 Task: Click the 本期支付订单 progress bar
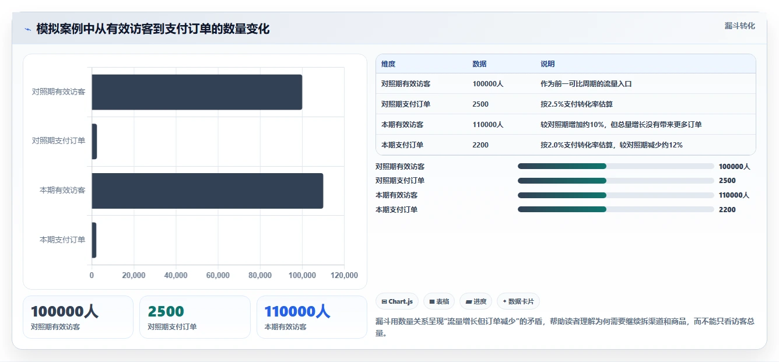point(616,209)
